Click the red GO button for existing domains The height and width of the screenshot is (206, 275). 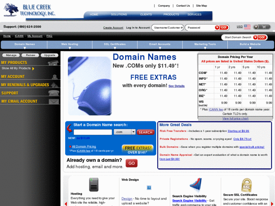coord(132,163)
